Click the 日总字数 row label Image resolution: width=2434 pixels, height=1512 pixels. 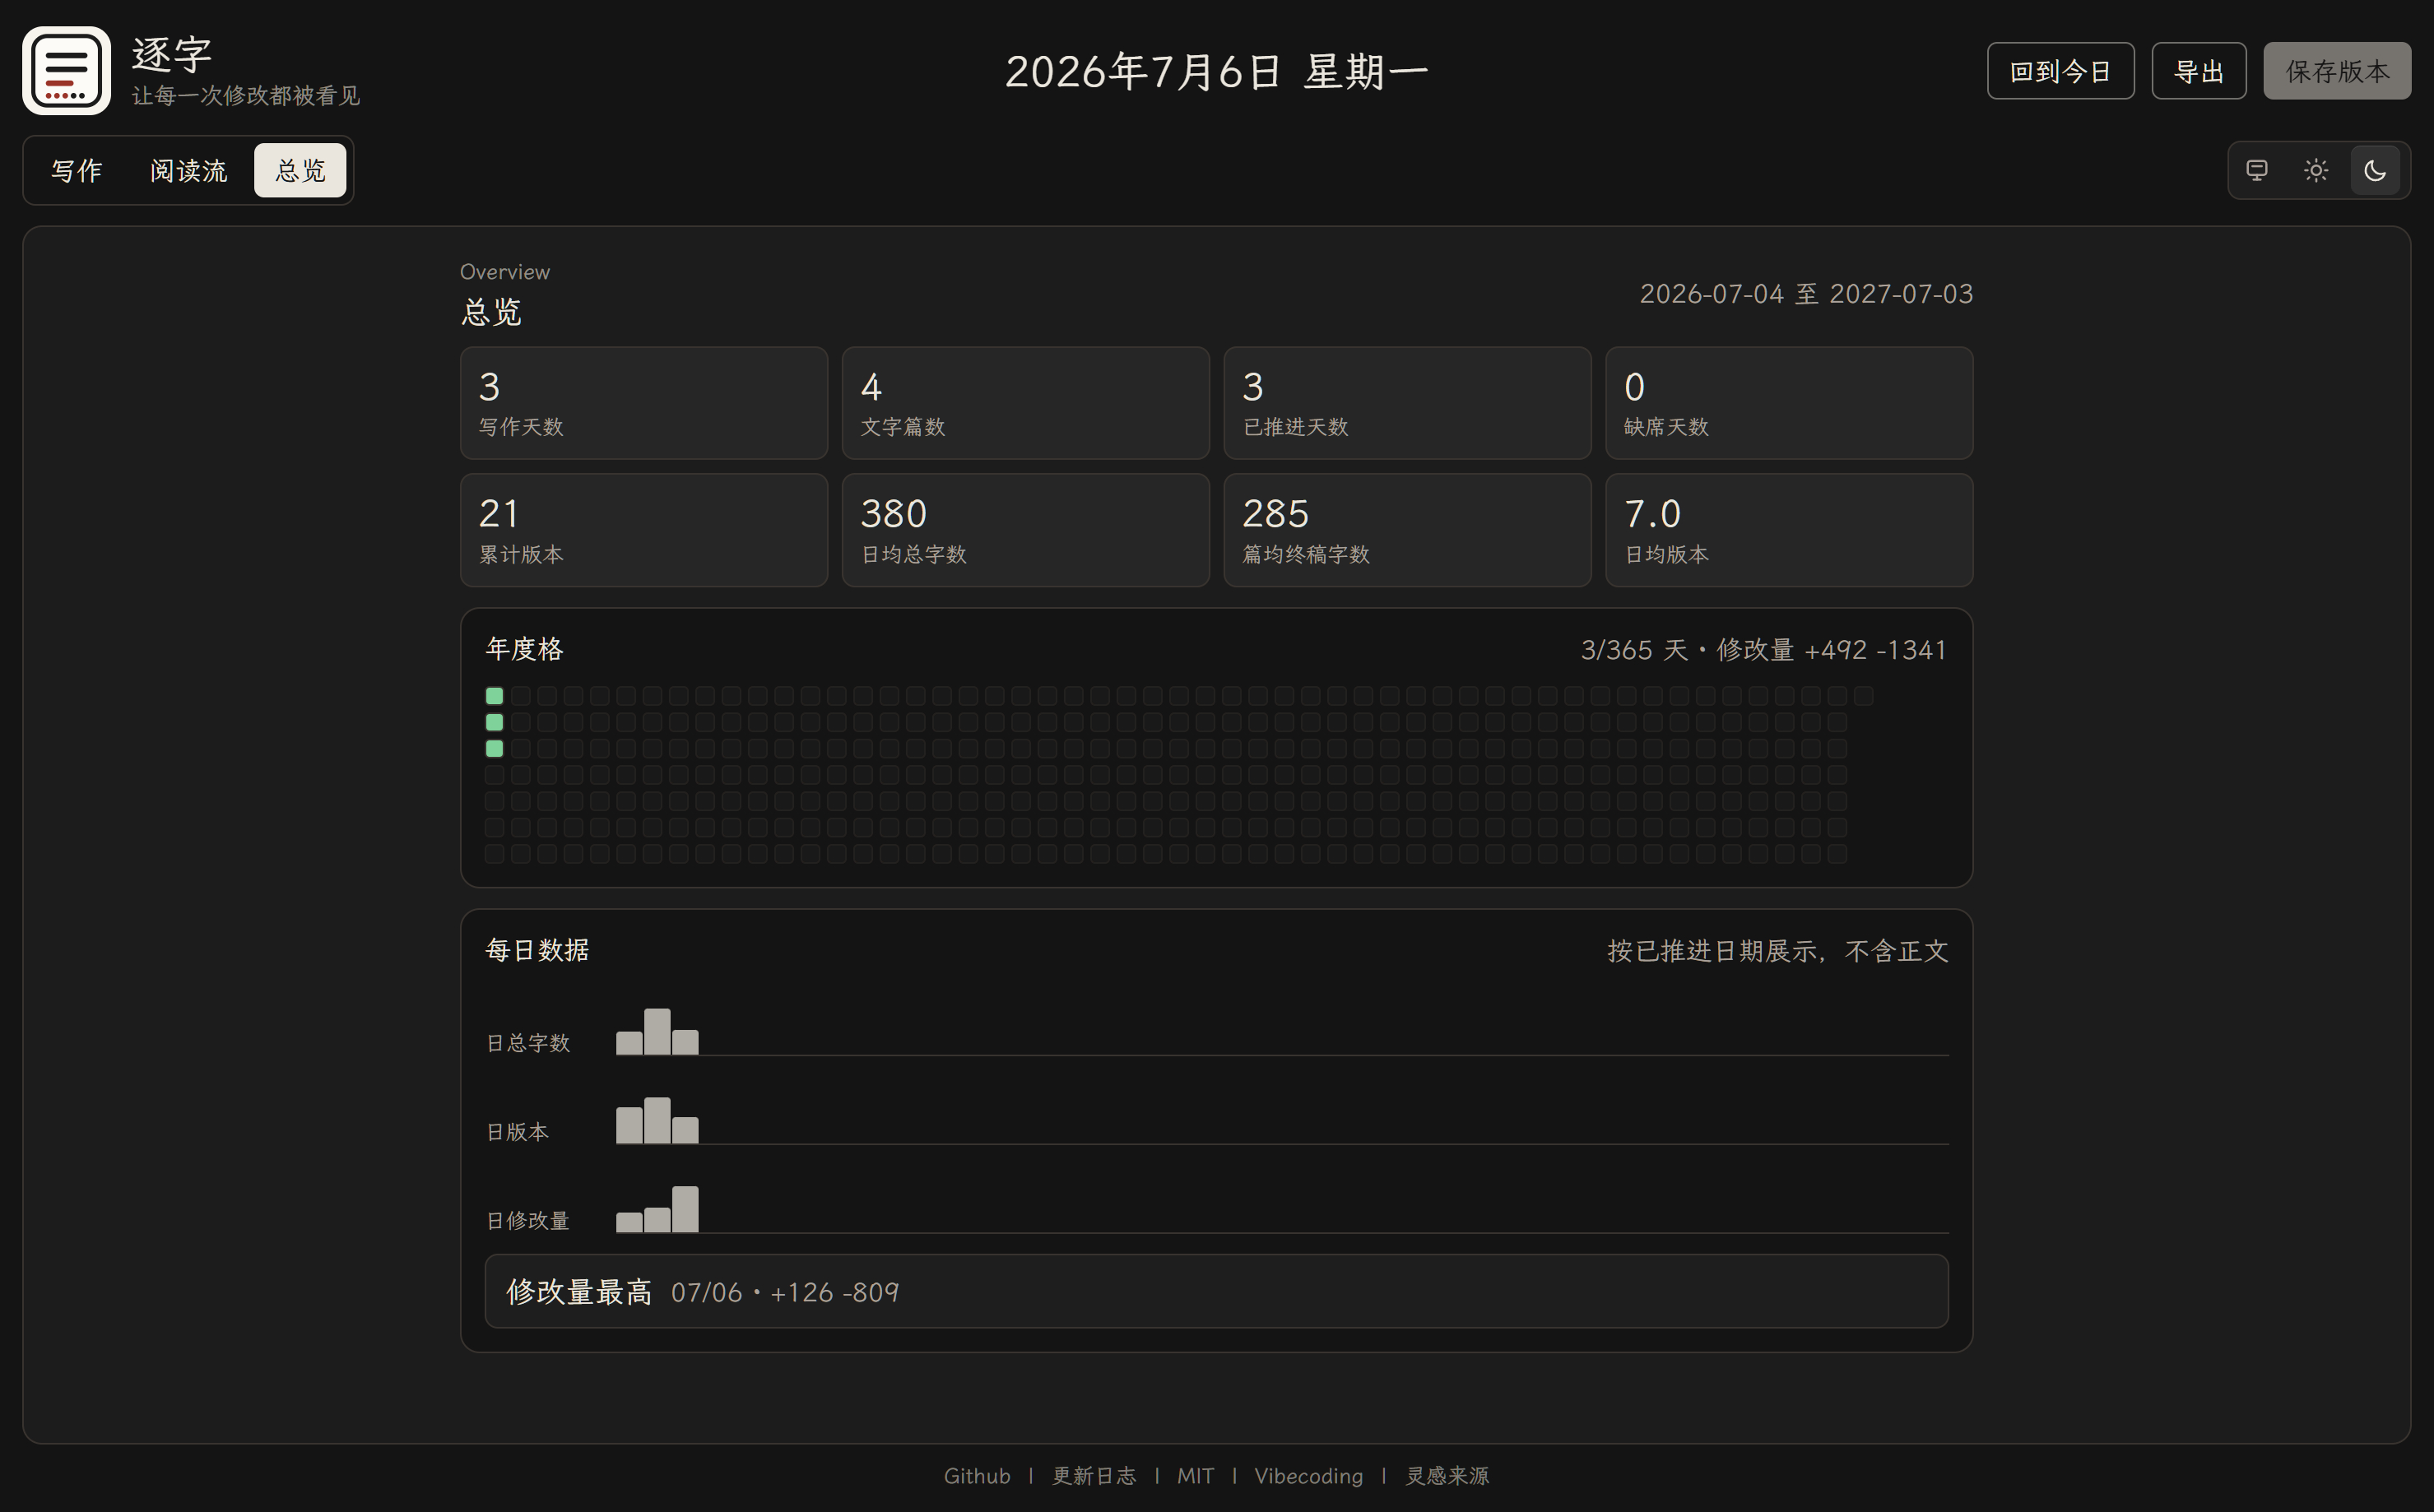click(x=528, y=1043)
